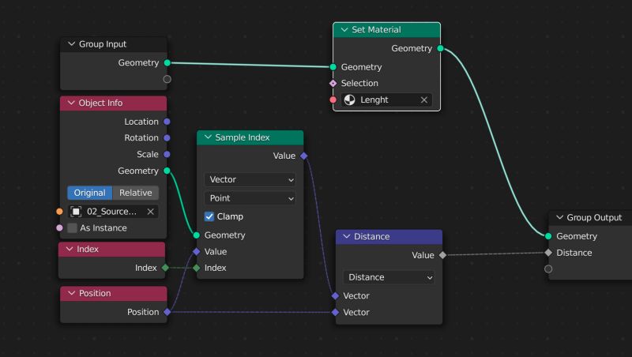
Task: Click the orange object input socket
Action: click(x=60, y=212)
